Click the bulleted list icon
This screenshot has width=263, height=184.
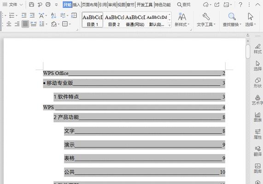pos(12,16)
